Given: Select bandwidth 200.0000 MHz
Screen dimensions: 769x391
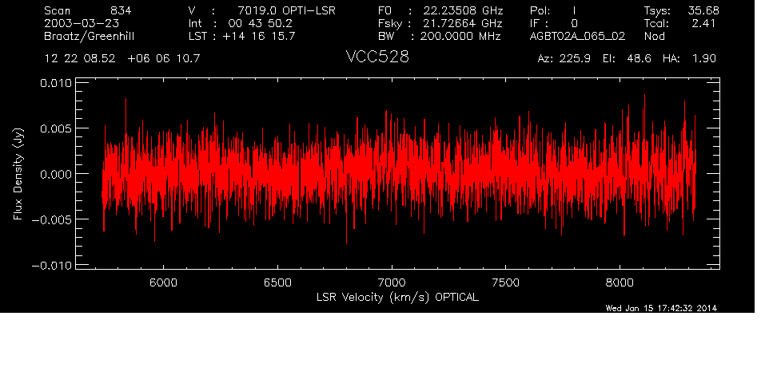Looking at the screenshot, I should [x=460, y=36].
